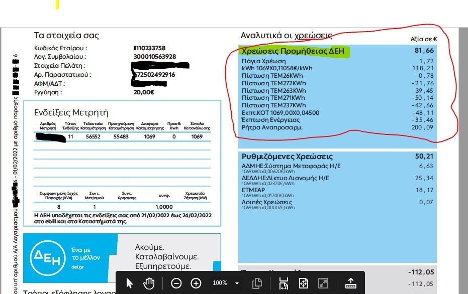Screen dimensions: 468x294
Task: Select the supply charges total 81,66
Action: pos(424,51)
